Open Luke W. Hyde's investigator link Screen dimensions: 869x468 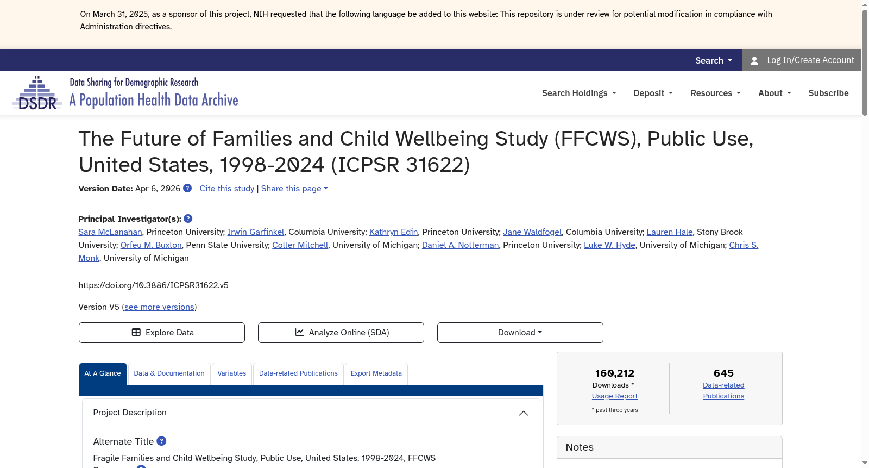tap(609, 245)
